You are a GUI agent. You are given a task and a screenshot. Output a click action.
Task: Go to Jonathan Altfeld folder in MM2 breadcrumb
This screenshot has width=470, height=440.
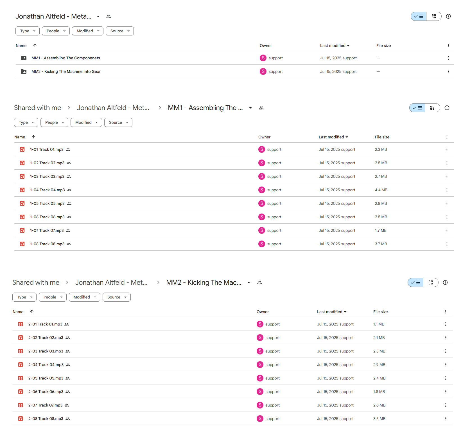click(111, 282)
